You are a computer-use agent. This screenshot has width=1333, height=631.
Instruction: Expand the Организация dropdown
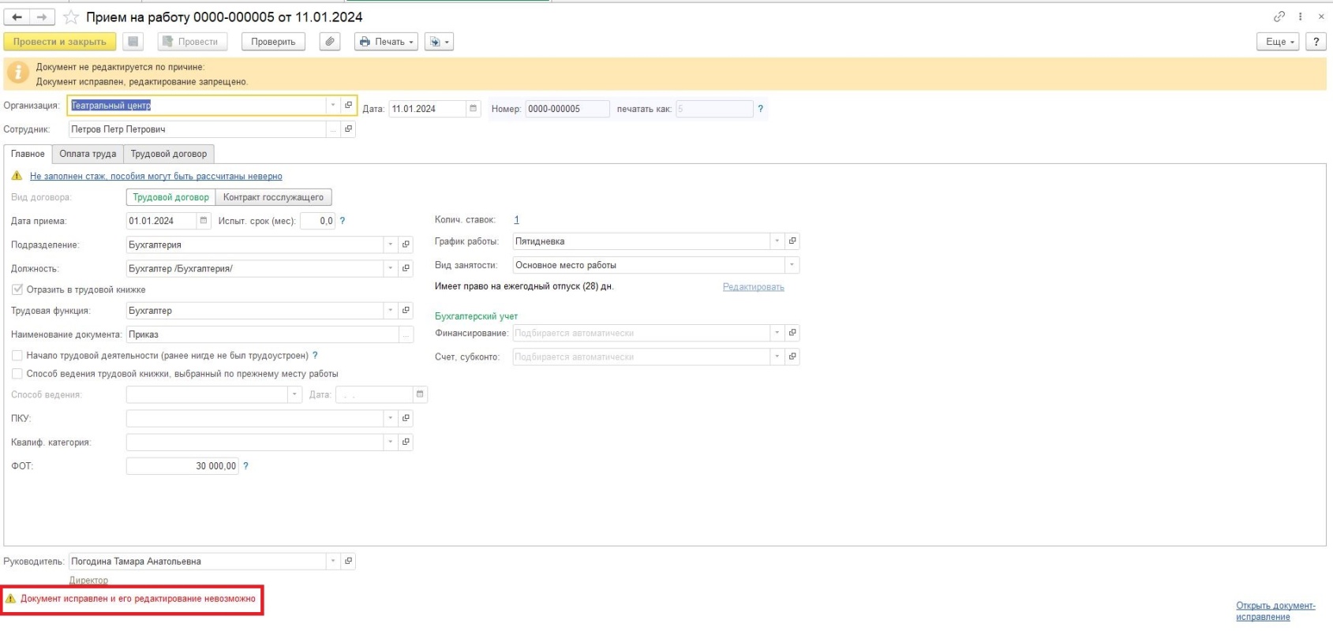[x=333, y=105]
